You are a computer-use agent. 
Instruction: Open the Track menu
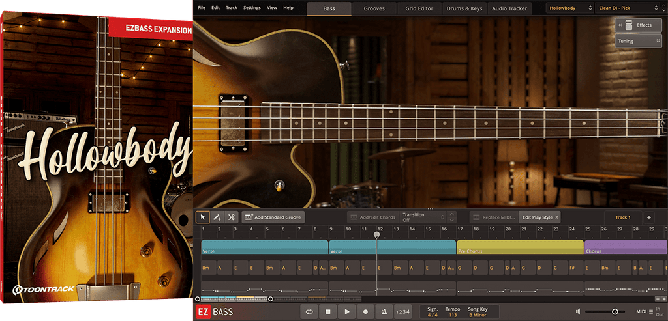point(232,8)
